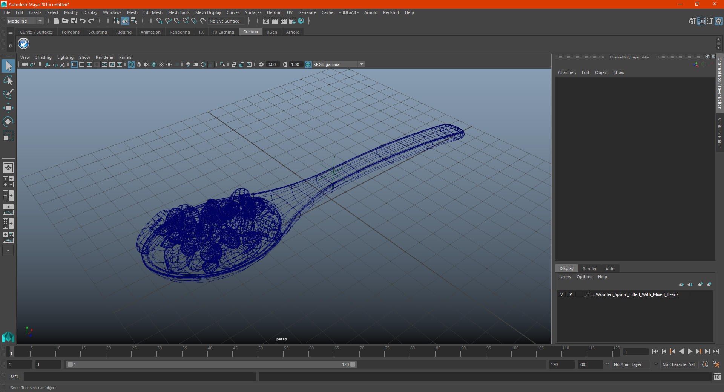Go to start of playback range
Screen dimensions: 724x392
[655, 351]
